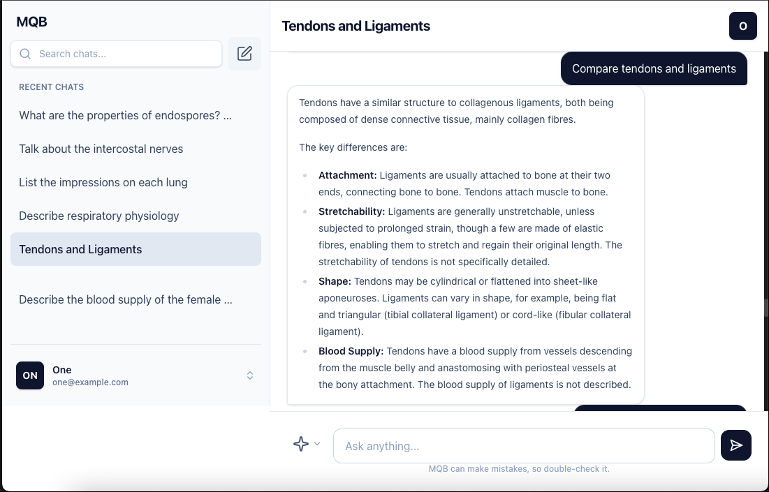Image resolution: width=769 pixels, height=492 pixels.
Task: Click the ON profile avatar
Action: [30, 375]
